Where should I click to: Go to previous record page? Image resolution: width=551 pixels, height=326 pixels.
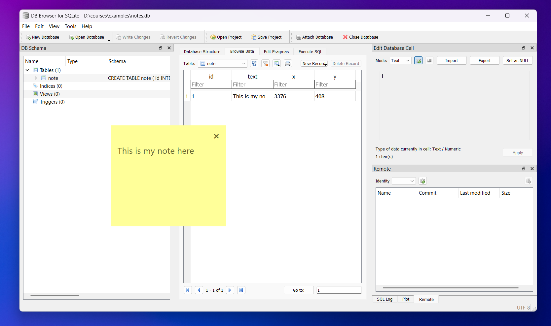coord(199,290)
